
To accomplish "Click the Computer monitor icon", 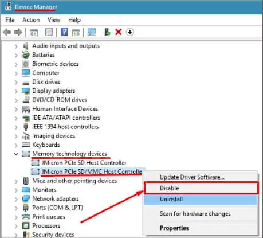I will pyautogui.click(x=26, y=73).
